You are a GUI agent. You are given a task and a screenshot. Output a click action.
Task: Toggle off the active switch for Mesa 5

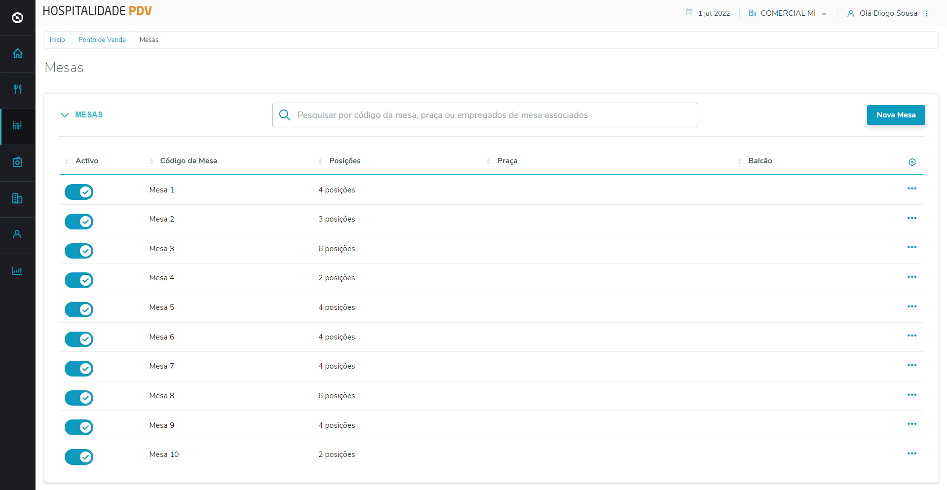(79, 309)
